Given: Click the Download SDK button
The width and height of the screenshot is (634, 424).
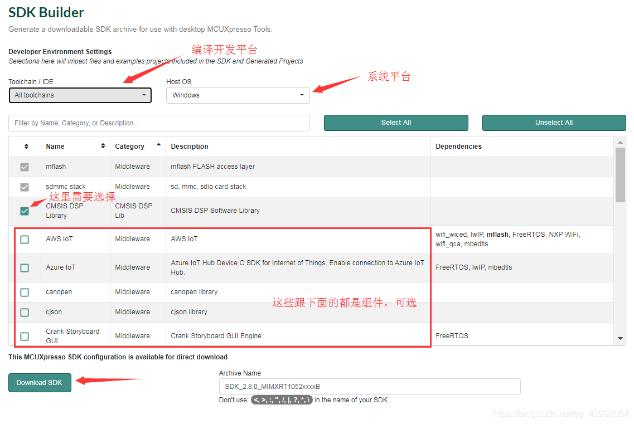Looking at the screenshot, I should pyautogui.click(x=40, y=383).
